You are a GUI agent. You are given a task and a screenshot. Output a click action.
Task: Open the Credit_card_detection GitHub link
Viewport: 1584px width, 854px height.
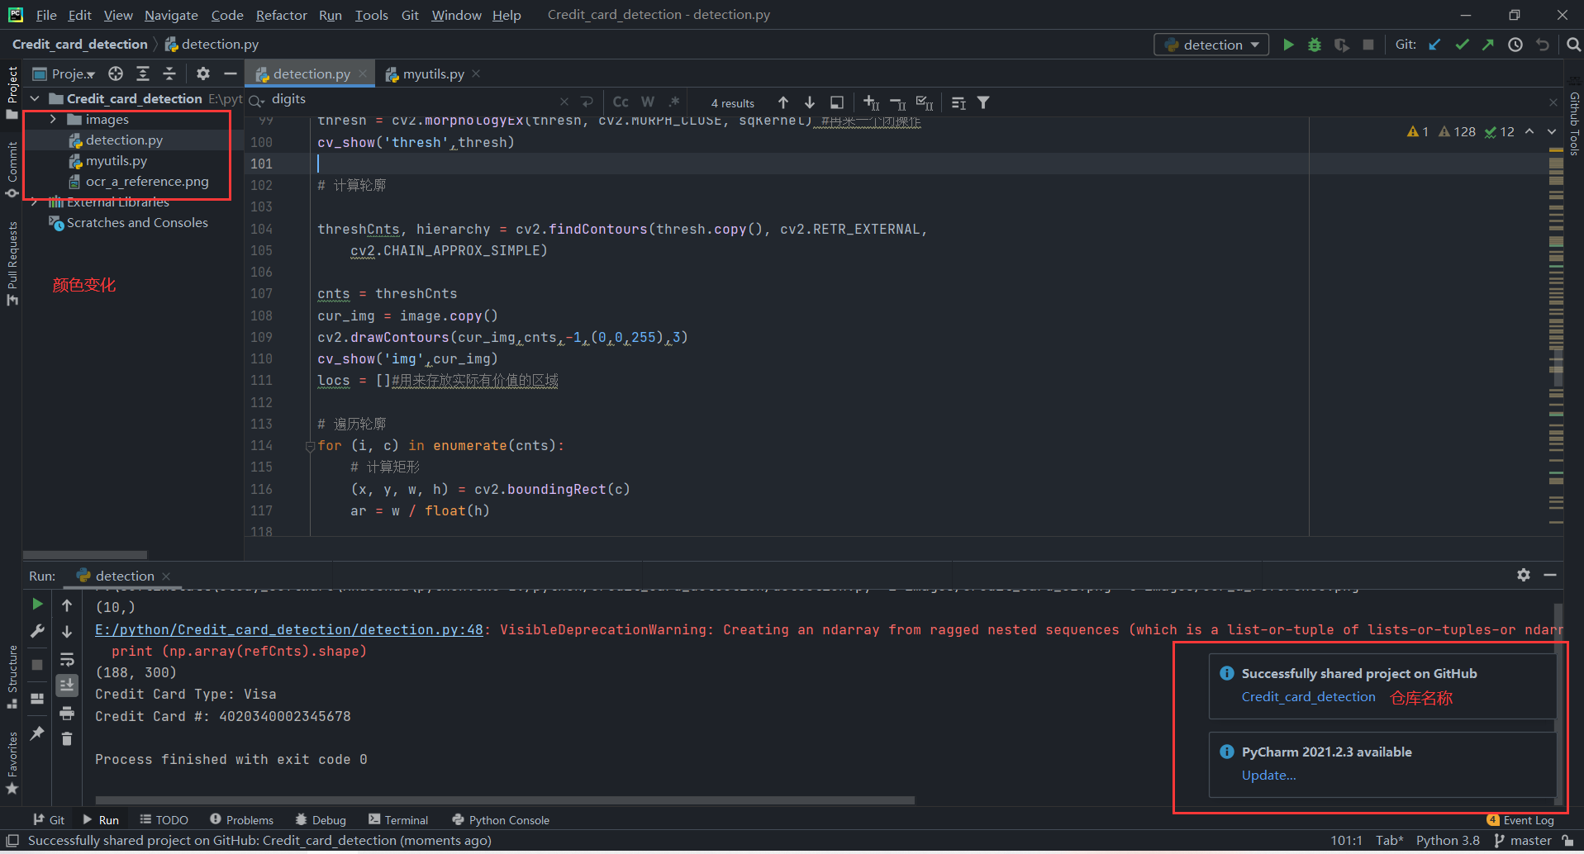click(1308, 696)
